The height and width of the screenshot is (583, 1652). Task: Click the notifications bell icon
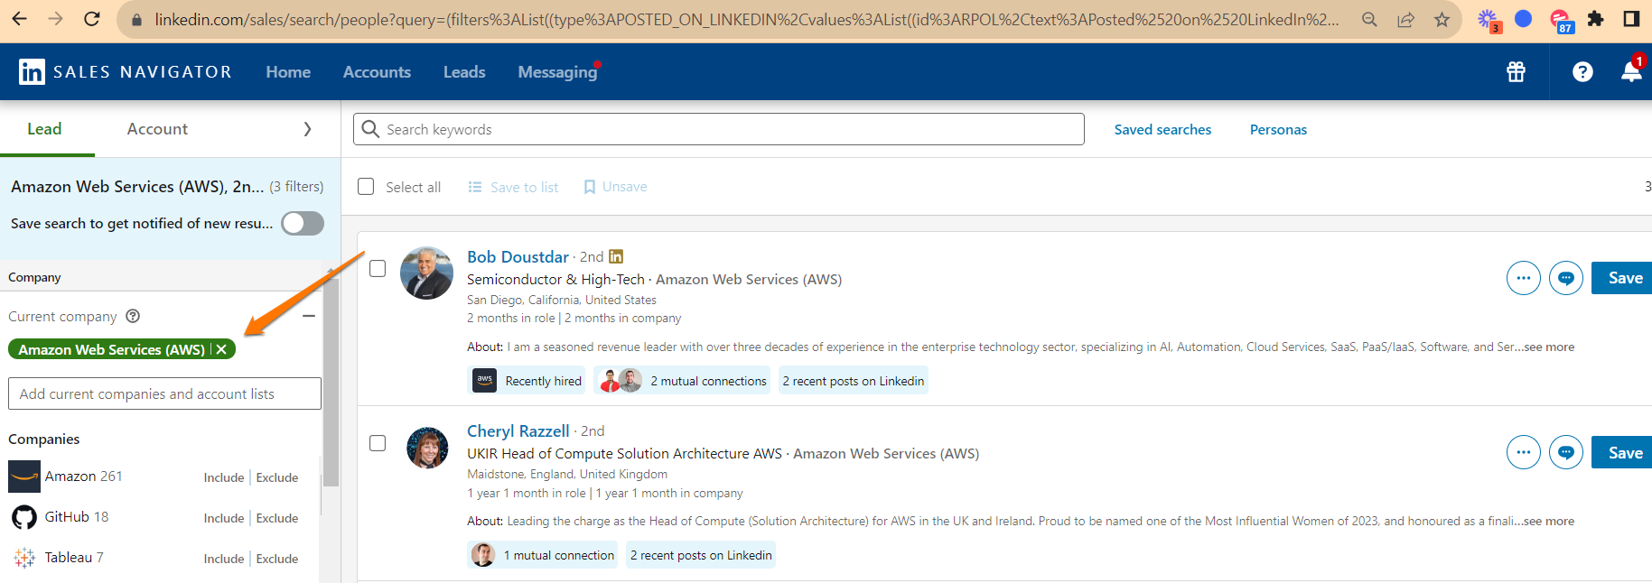(x=1630, y=72)
